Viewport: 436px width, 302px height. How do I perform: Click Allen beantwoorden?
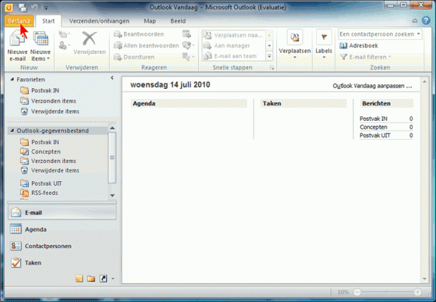146,45
